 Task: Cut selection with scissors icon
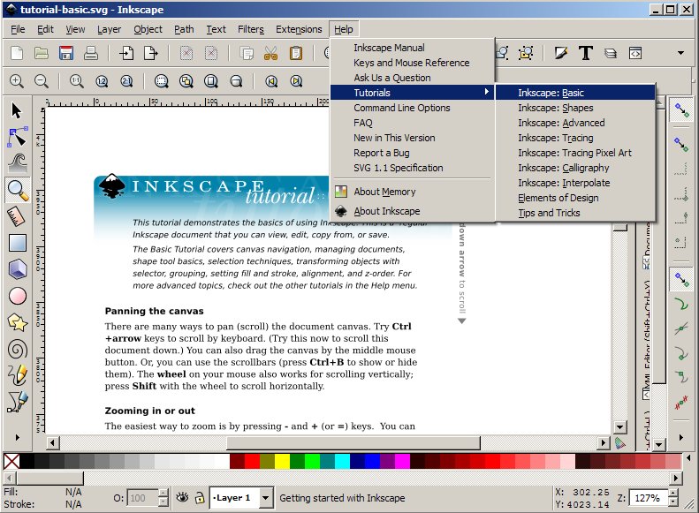click(270, 53)
